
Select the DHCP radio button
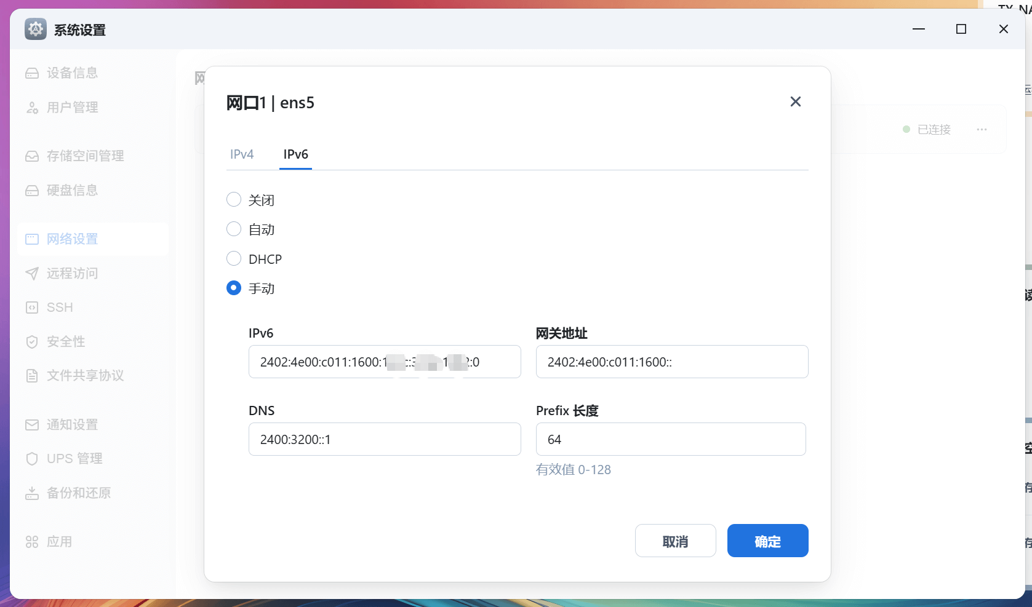click(x=234, y=258)
